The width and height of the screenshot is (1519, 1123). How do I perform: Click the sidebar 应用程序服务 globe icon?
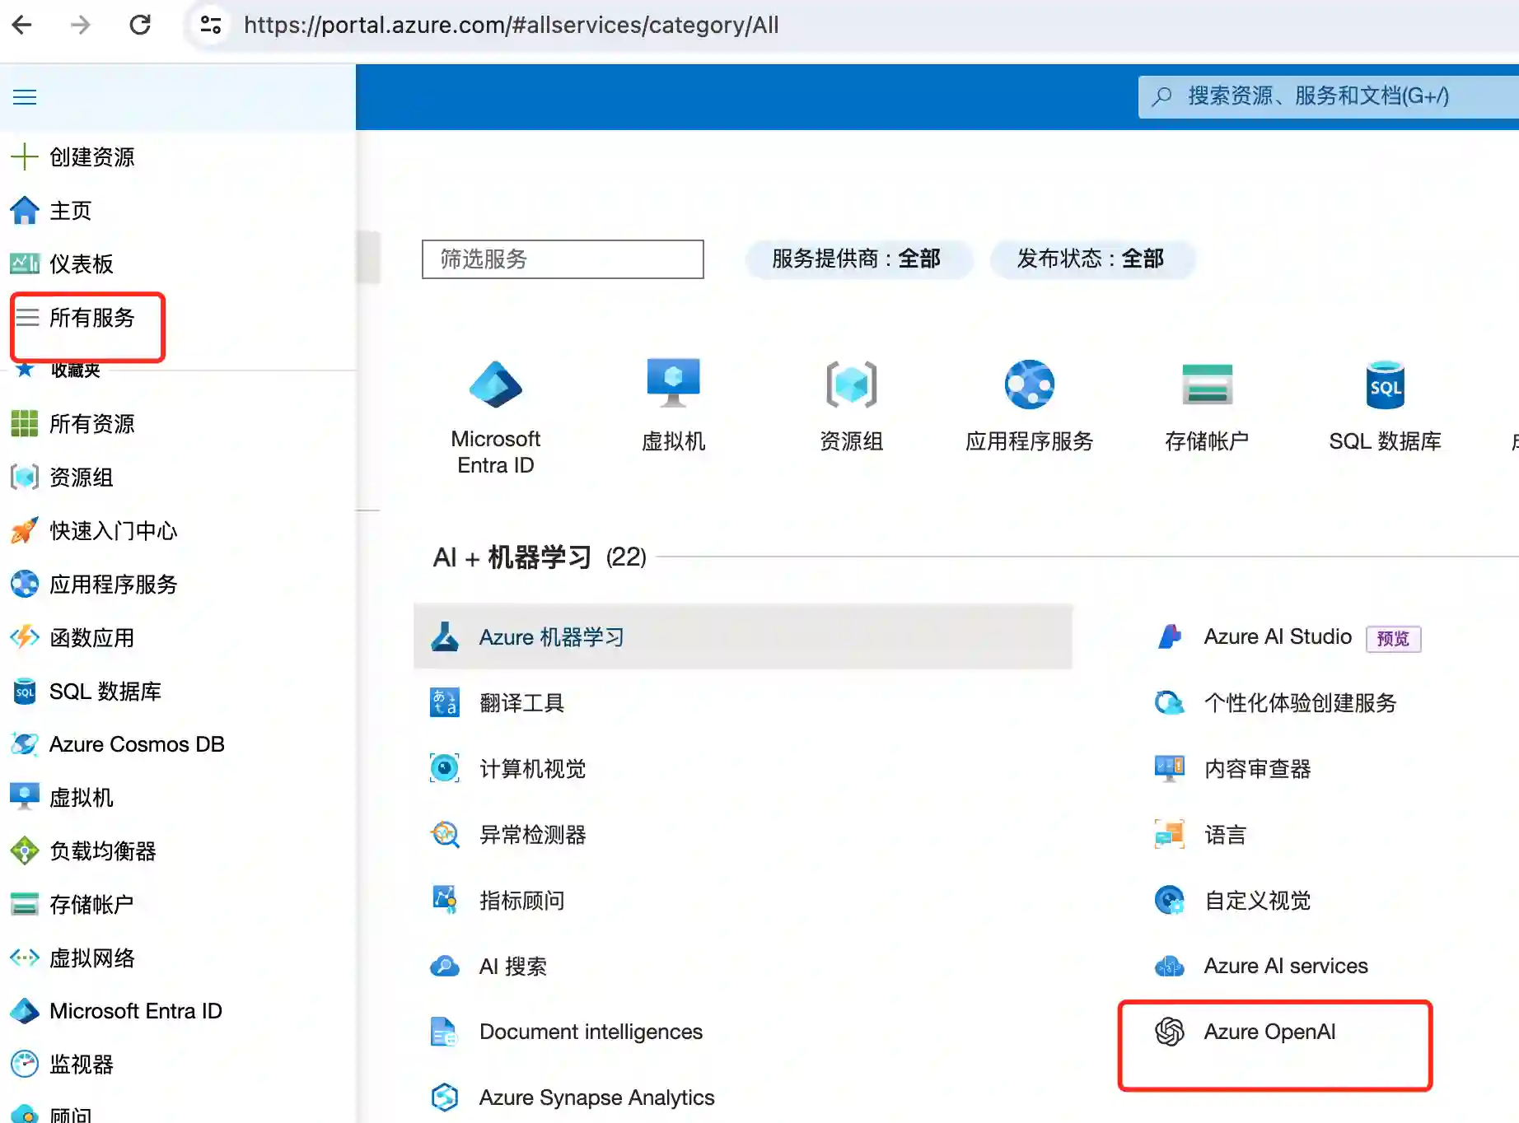click(25, 584)
